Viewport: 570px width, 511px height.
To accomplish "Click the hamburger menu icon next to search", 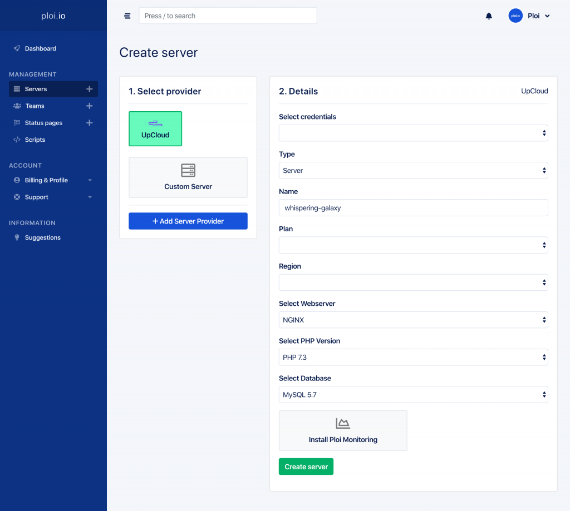I will 127,16.
